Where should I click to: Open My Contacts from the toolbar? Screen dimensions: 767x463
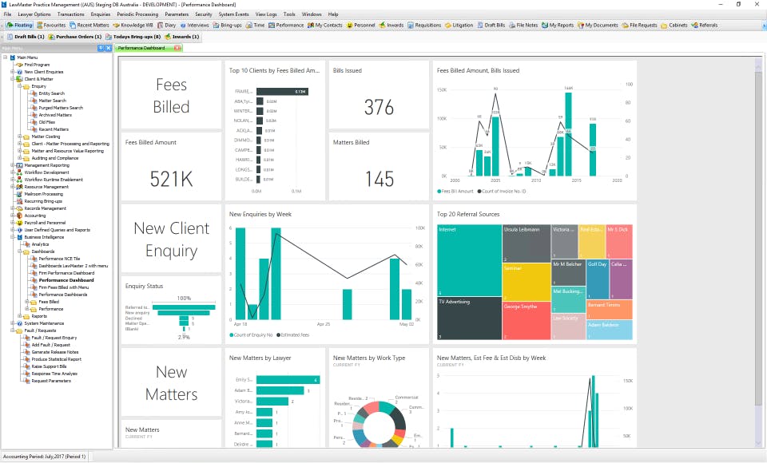tap(325, 25)
